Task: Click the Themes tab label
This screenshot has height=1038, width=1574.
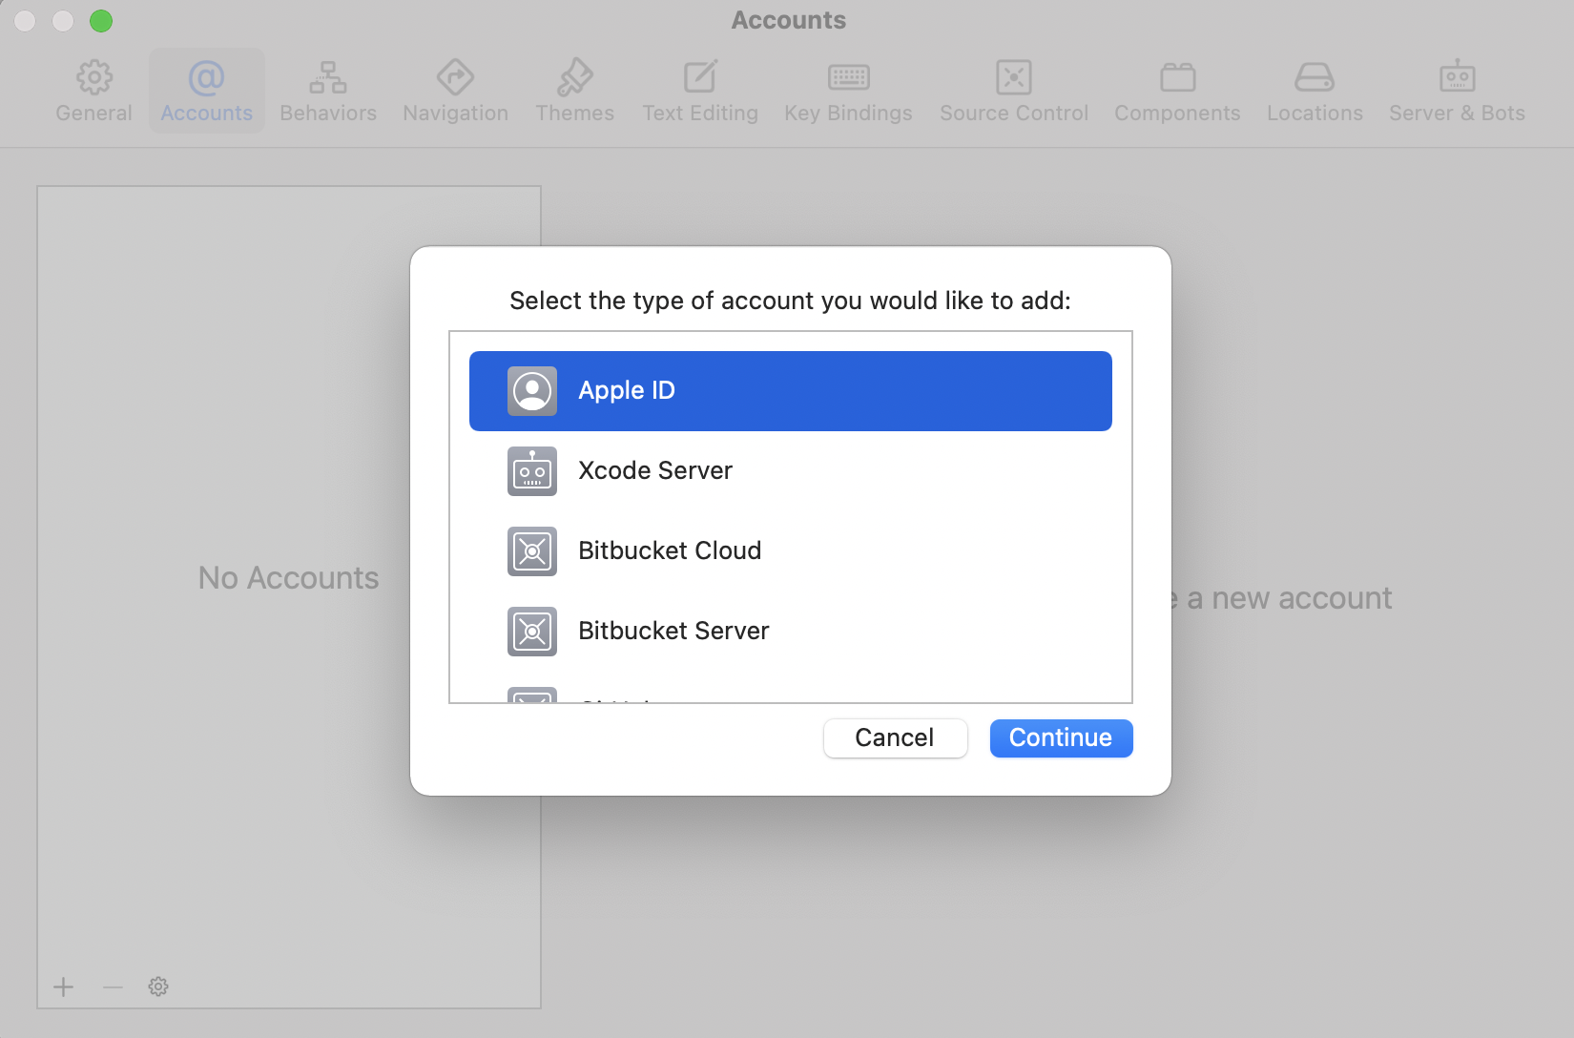Action: coord(574,114)
